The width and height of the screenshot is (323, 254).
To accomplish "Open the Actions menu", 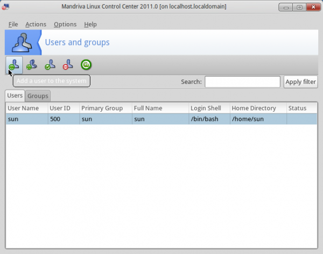I will (36, 24).
